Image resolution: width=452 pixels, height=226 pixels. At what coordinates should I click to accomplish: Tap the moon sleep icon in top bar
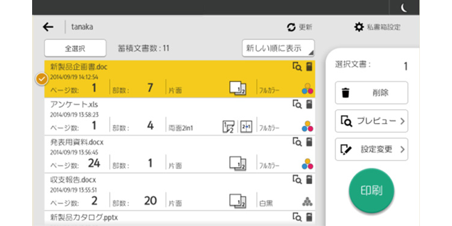[x=404, y=8]
